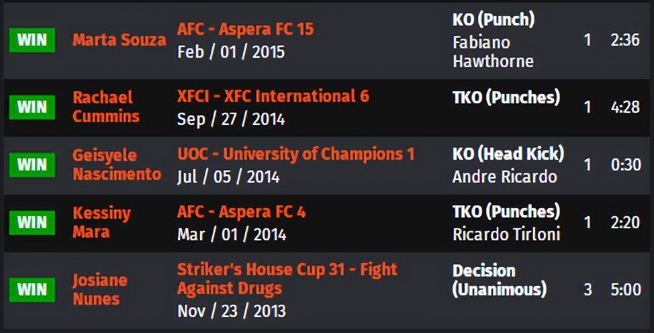This screenshot has width=654, height=333.
Task: Select the Kessiny Mara opponent name
Action: (x=101, y=222)
